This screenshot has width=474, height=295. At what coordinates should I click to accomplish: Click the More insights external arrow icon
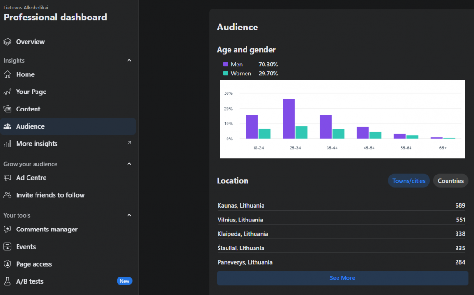129,143
